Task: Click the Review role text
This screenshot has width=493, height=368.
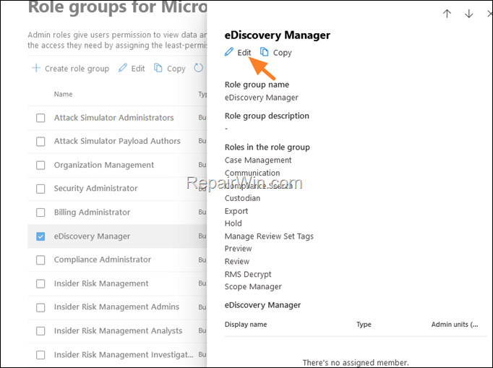Action: tap(237, 262)
